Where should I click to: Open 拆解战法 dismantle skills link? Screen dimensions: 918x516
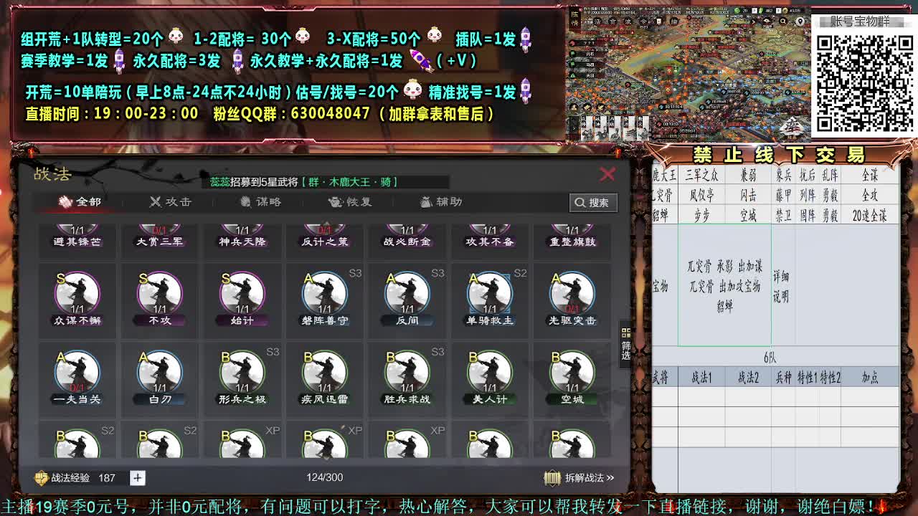point(579,478)
